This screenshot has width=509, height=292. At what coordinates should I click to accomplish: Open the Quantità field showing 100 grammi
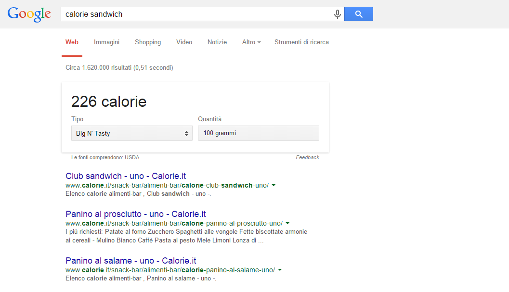tap(259, 133)
